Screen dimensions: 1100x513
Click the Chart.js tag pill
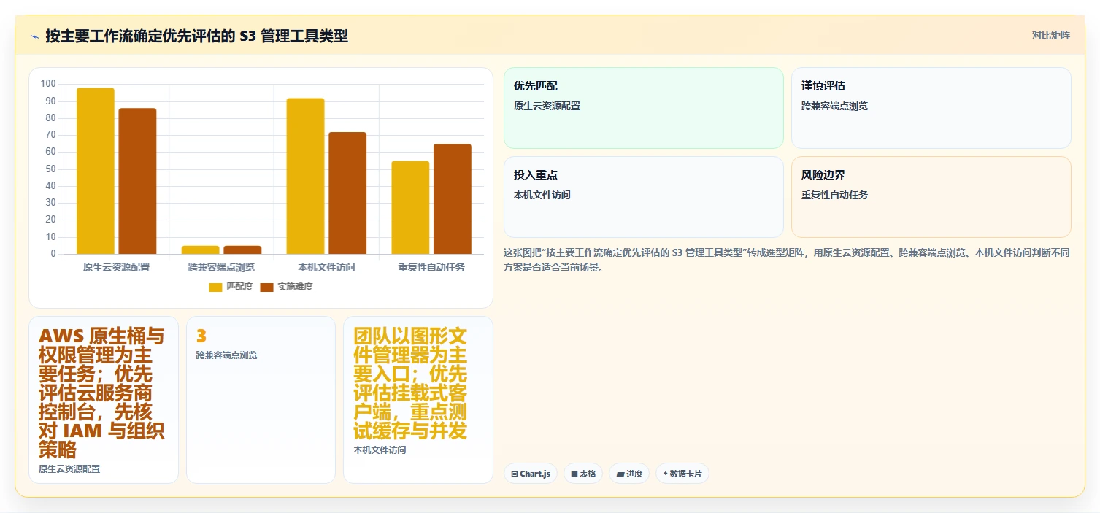tap(531, 474)
